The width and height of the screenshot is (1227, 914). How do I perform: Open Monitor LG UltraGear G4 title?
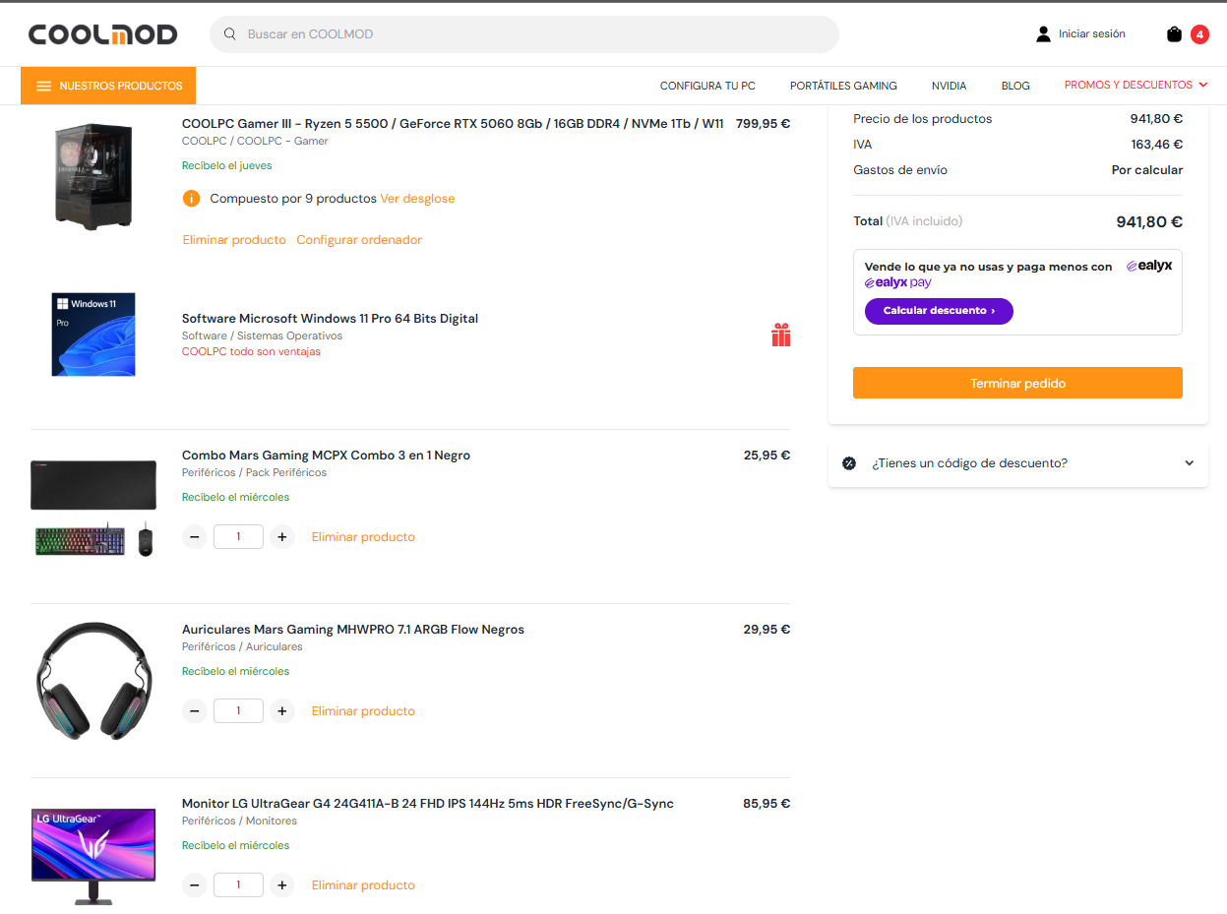[x=428, y=804]
